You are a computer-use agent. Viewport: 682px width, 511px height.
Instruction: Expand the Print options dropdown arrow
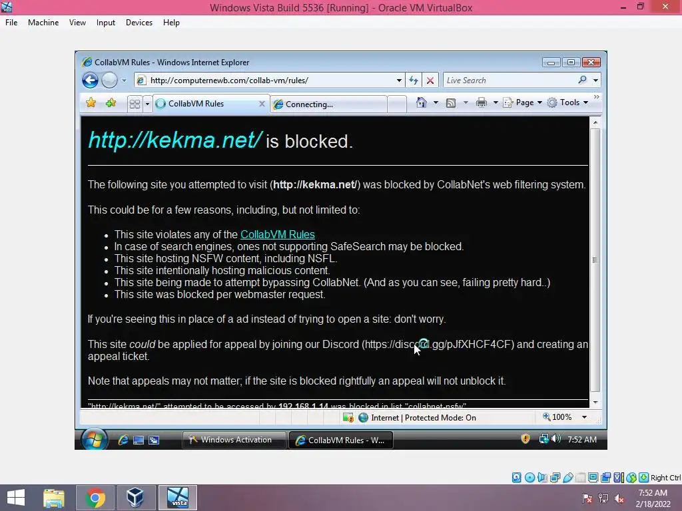[495, 102]
